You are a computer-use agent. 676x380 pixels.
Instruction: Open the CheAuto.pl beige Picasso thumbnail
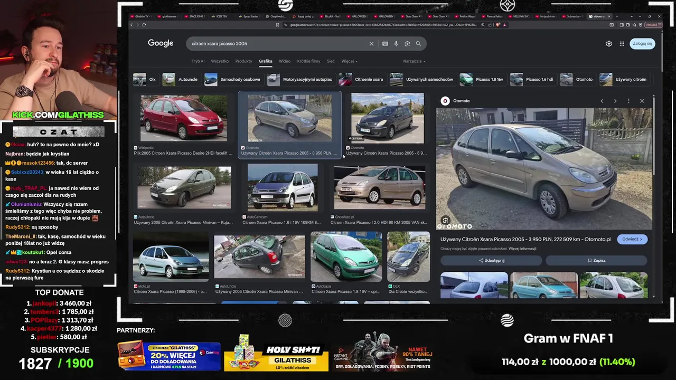pos(380,187)
